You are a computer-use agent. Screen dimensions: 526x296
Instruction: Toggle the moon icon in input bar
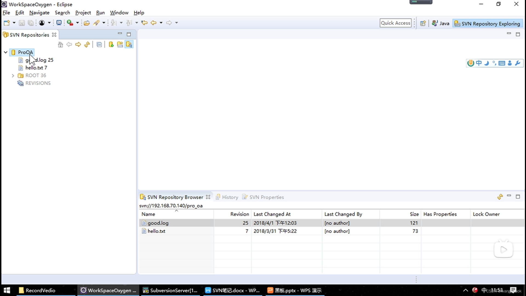487,63
